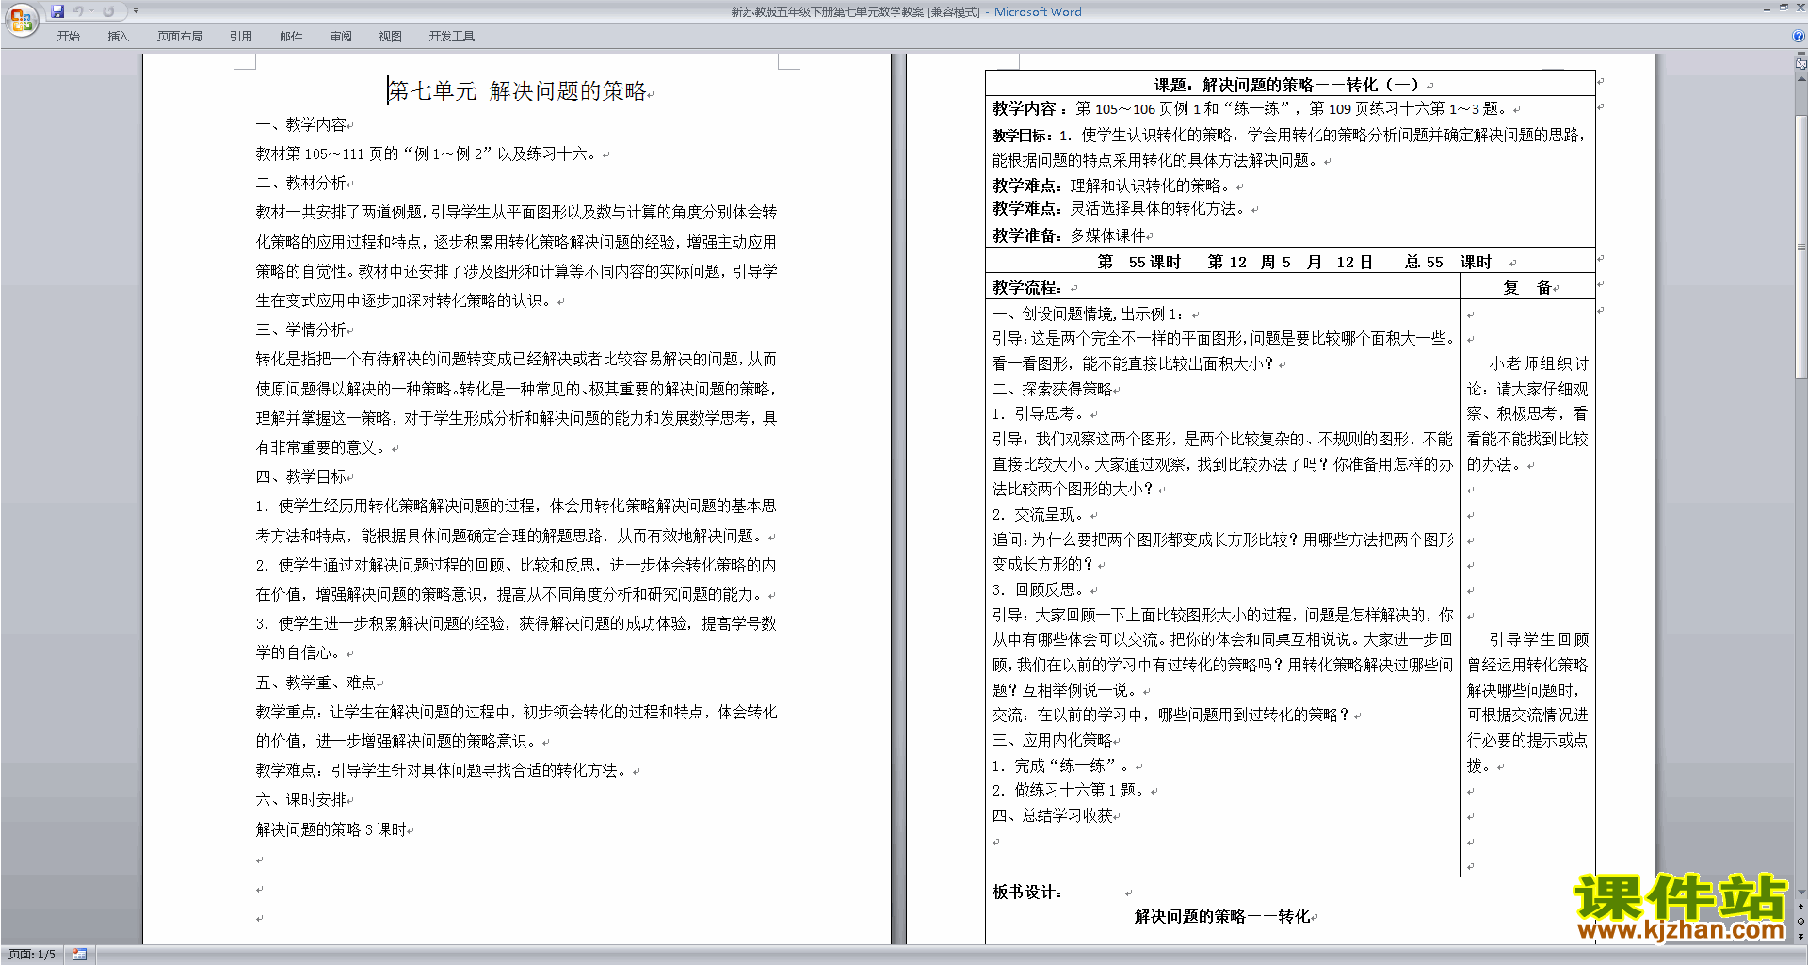1808x965 pixels.
Task: Click the line 教学难点：引导学生针对具体问题
Action: [x=443, y=770]
